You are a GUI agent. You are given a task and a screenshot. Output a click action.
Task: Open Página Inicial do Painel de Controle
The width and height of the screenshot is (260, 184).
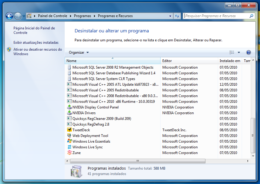(x=34, y=30)
